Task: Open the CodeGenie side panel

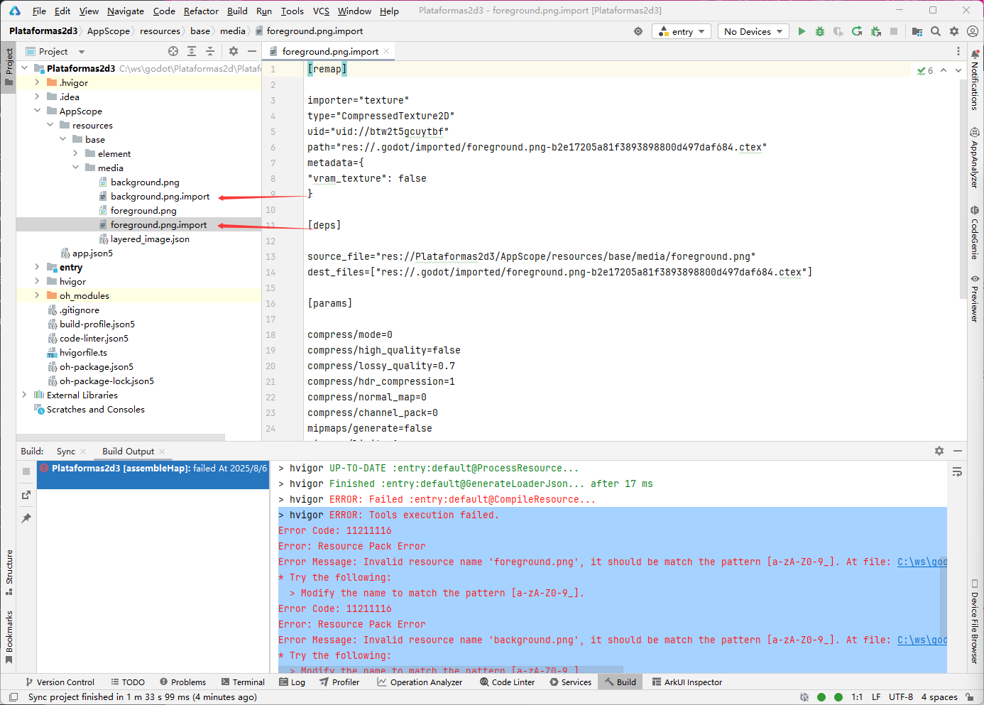Action: point(975,233)
